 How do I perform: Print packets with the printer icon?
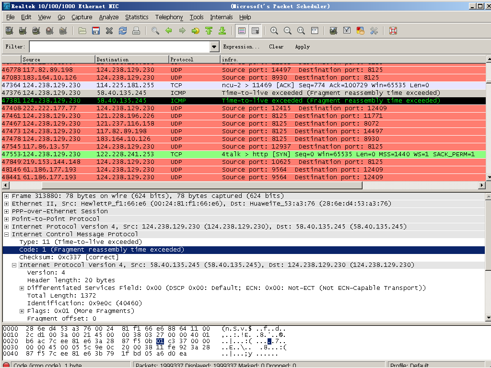(136, 31)
